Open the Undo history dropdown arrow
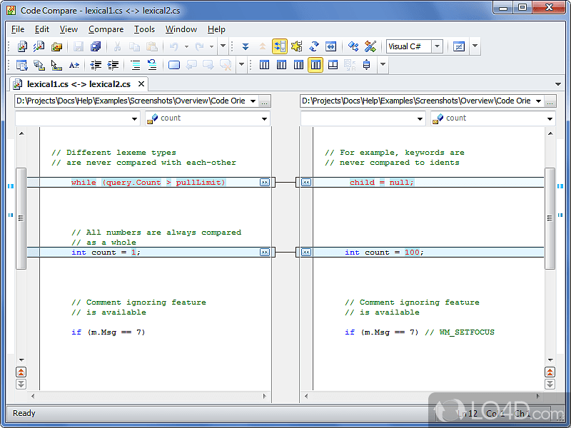571x428 pixels. (186, 46)
